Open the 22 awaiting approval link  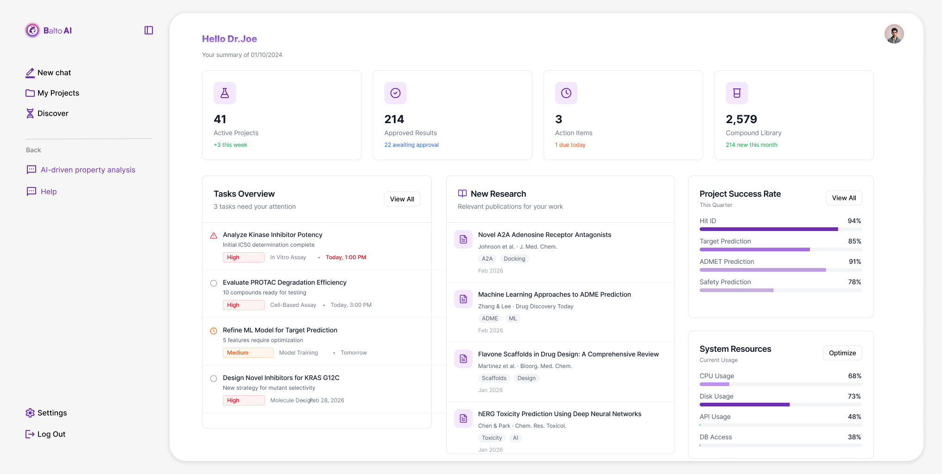point(411,144)
